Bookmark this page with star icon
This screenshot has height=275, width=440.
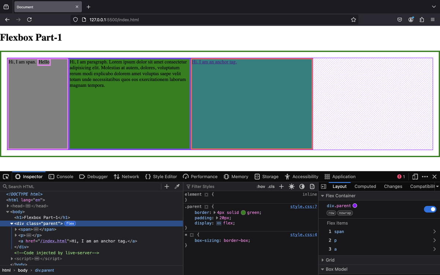point(353,20)
